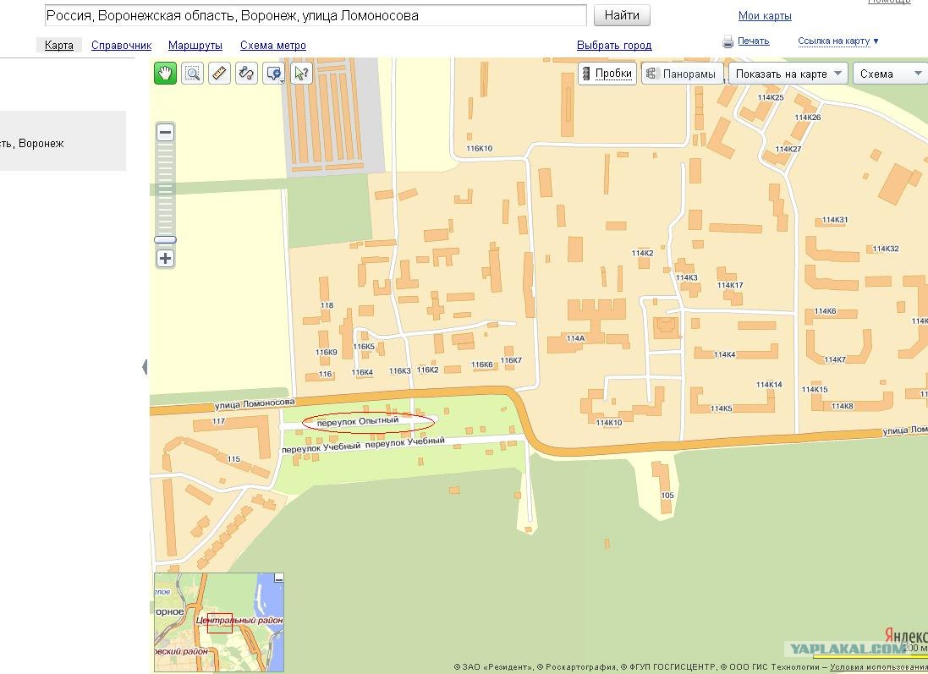Click building label 116К9

click(326, 352)
